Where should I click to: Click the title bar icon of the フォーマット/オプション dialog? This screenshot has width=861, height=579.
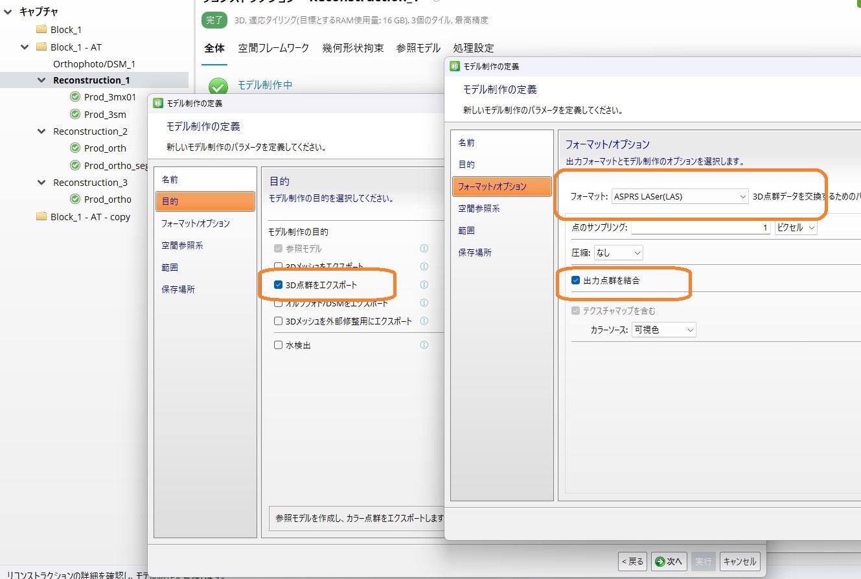(x=455, y=66)
